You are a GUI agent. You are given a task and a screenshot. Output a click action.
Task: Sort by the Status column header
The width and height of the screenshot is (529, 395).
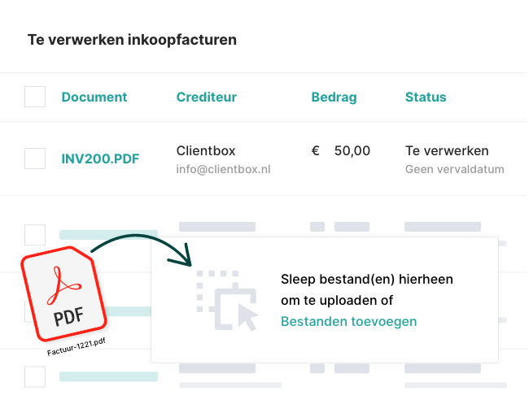pyautogui.click(x=426, y=98)
